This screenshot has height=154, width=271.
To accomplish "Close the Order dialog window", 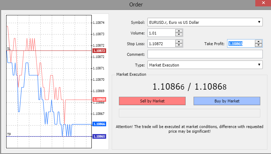I will pyautogui.click(x=263, y=3).
